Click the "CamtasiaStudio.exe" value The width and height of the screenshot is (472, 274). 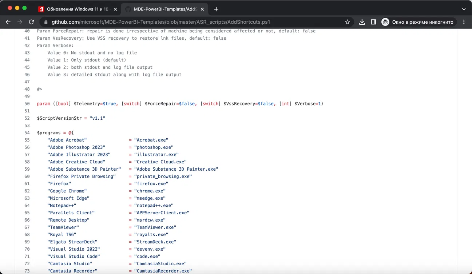point(160,264)
